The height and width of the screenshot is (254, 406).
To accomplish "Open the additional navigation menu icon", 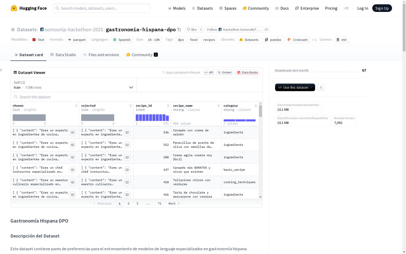I will point(346,8).
